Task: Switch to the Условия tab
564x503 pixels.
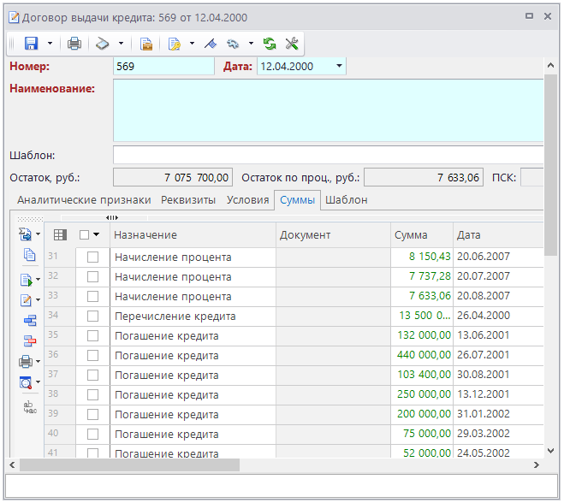Action: (247, 200)
